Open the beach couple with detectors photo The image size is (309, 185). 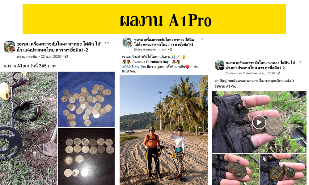point(164,130)
